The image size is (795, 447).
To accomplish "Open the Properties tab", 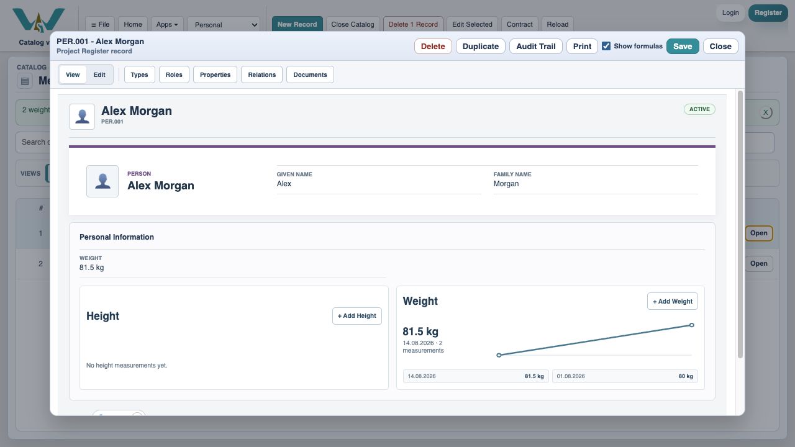I will 216,74.
